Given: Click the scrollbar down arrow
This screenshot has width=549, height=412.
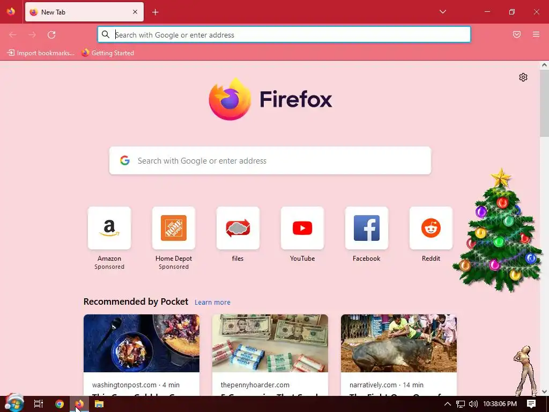Looking at the screenshot, I should [x=544, y=391].
